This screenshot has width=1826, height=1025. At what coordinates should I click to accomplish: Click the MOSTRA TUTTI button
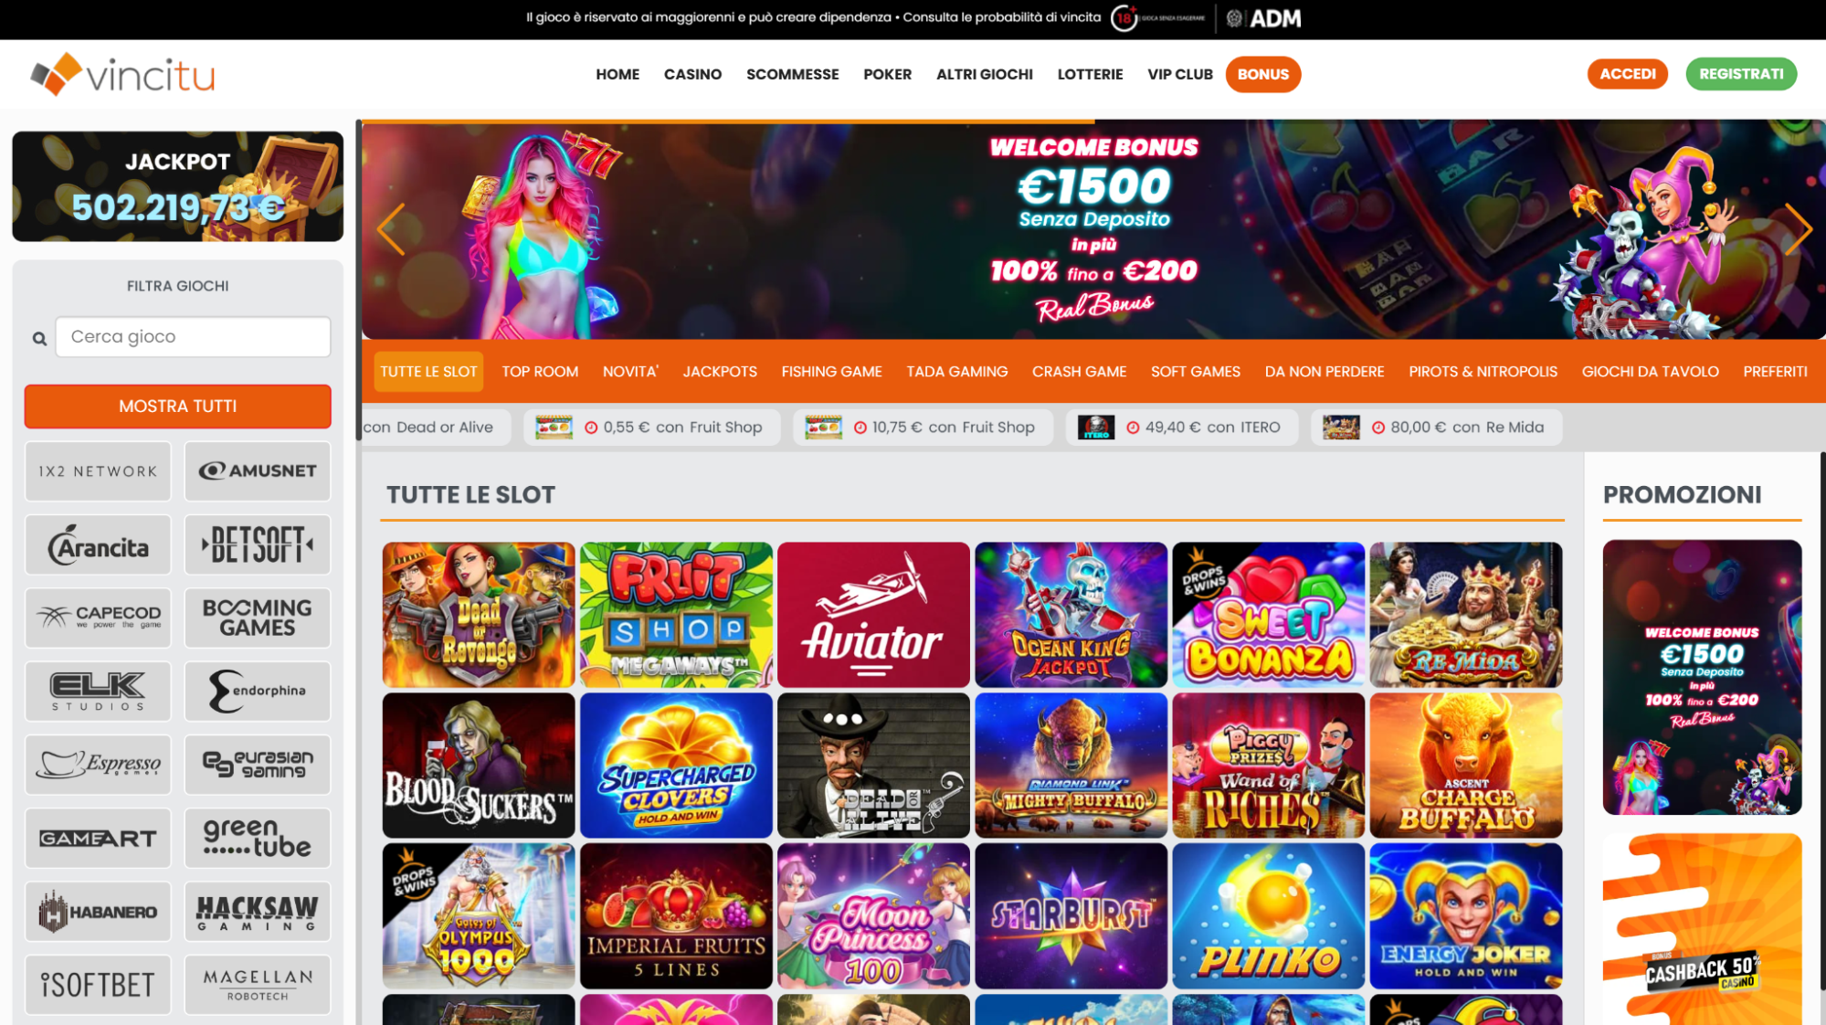point(178,407)
